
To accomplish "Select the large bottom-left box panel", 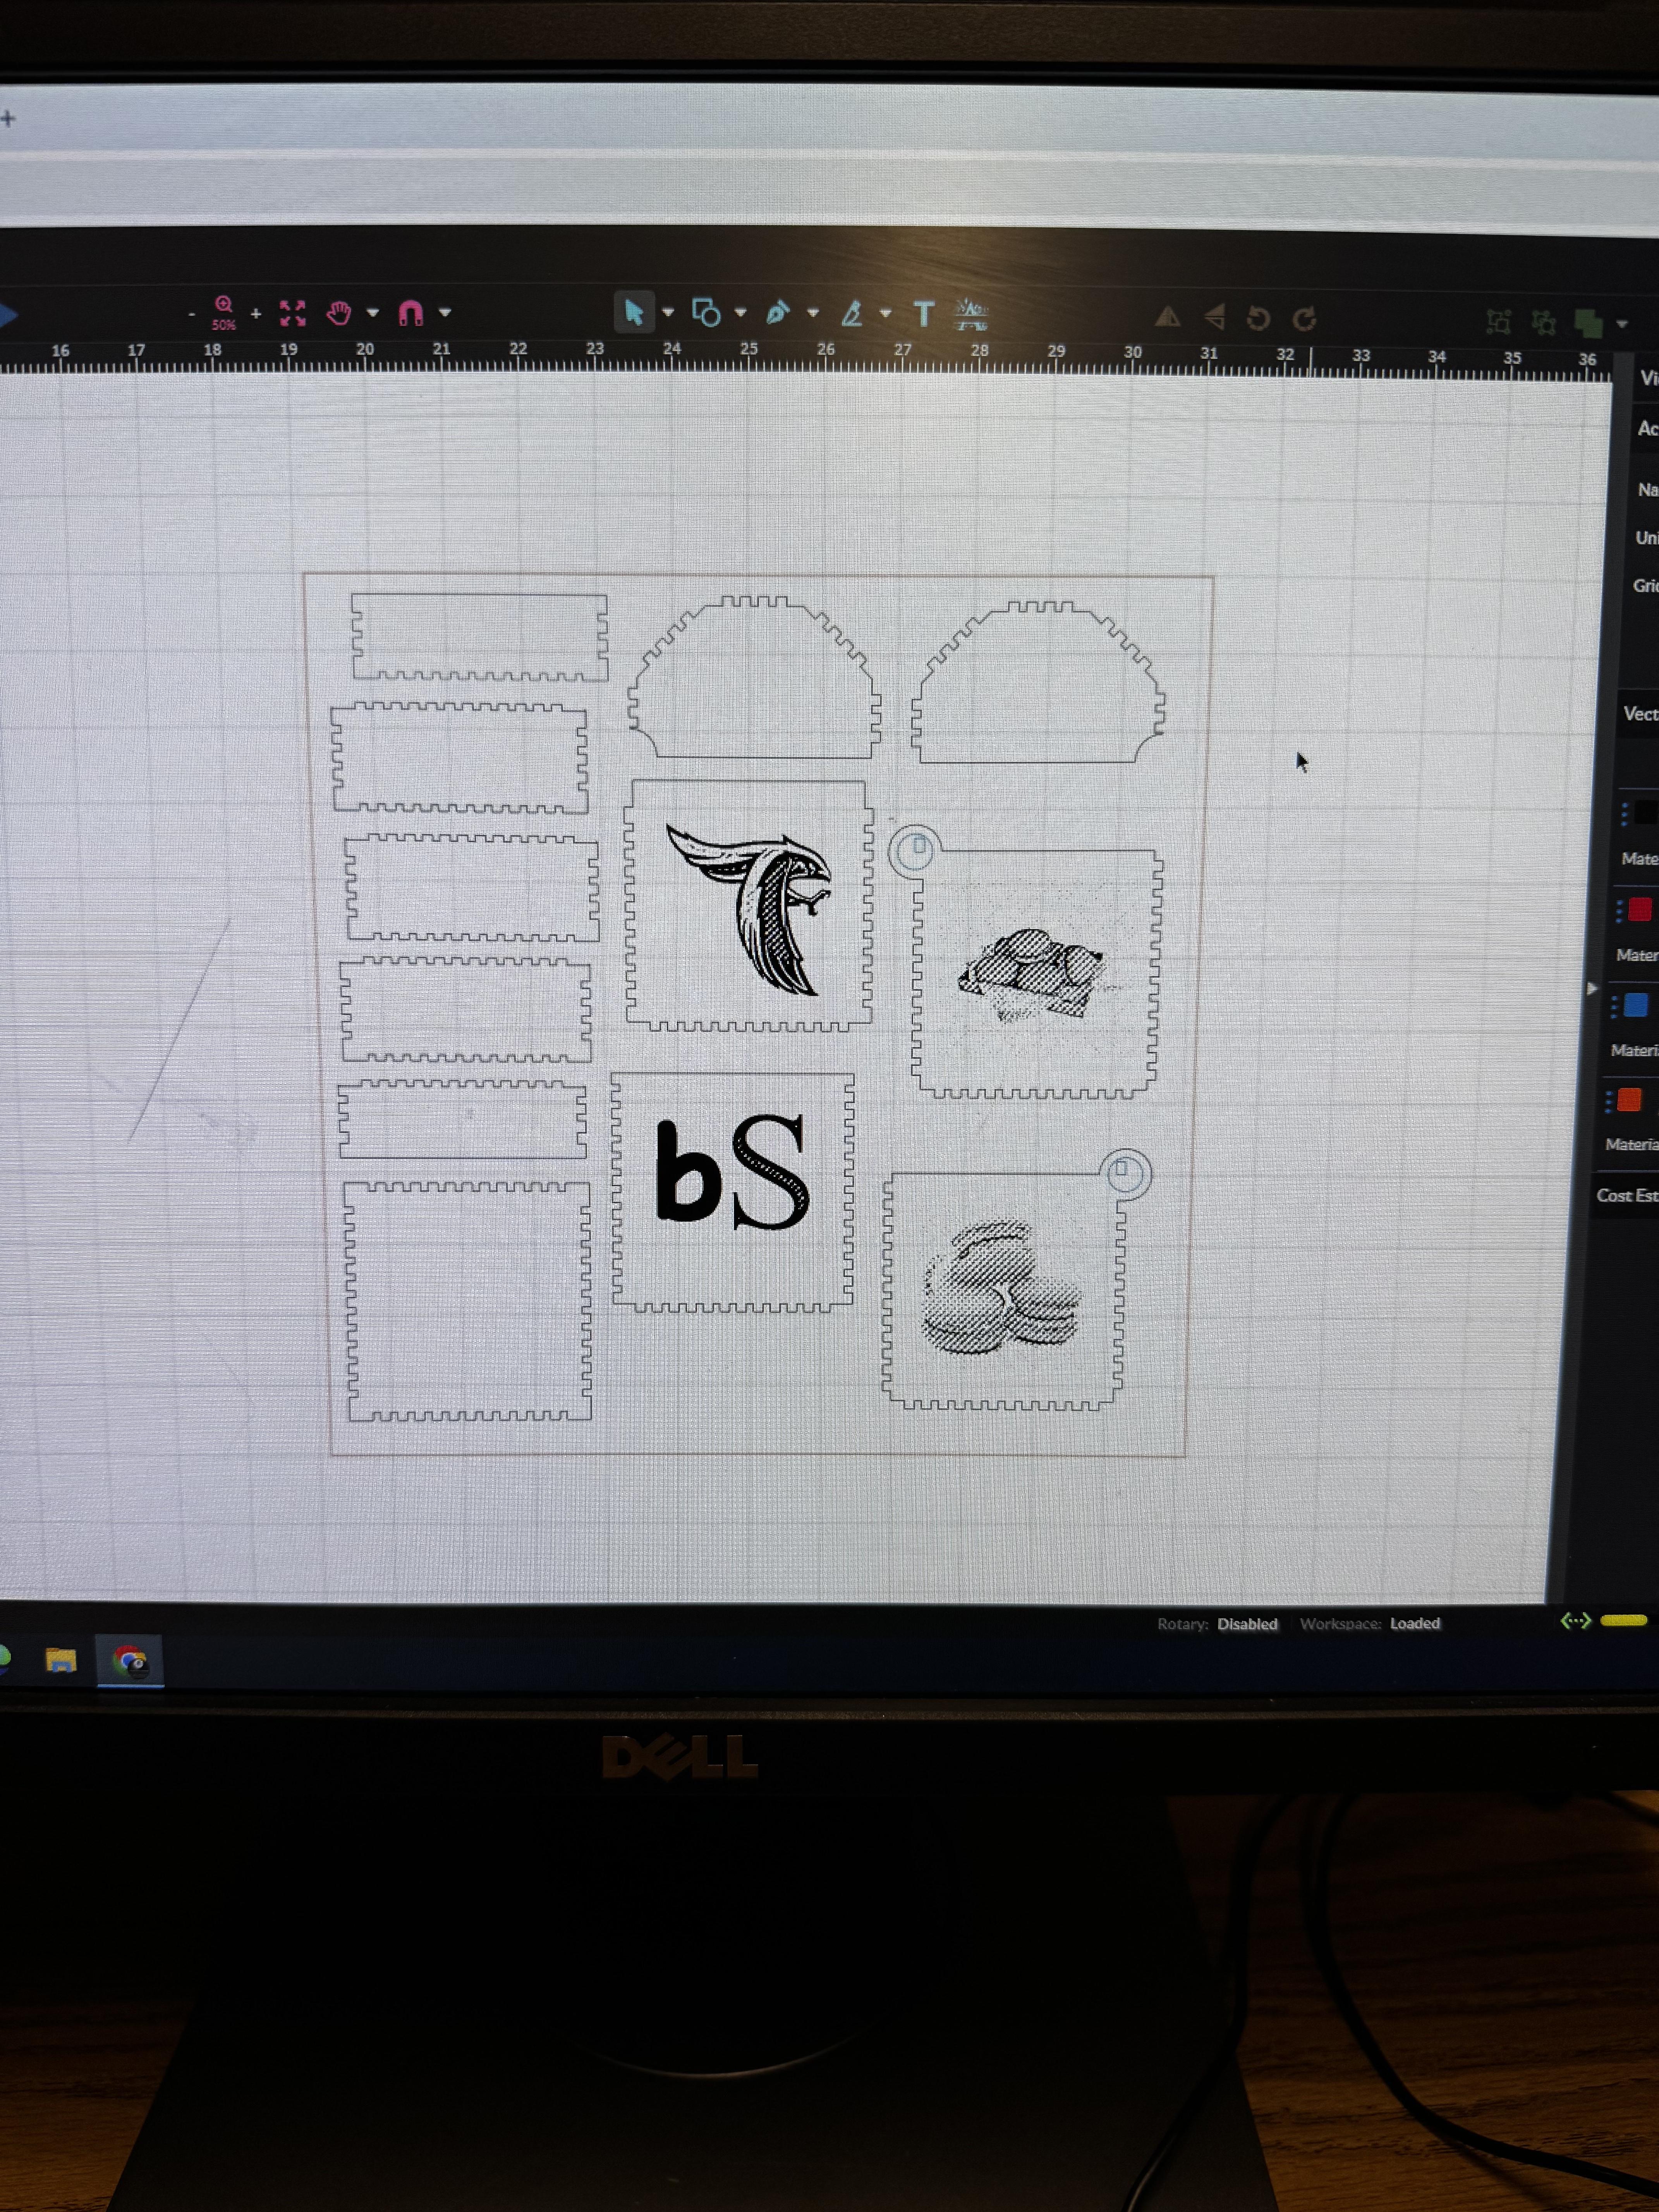I will (x=468, y=1301).
